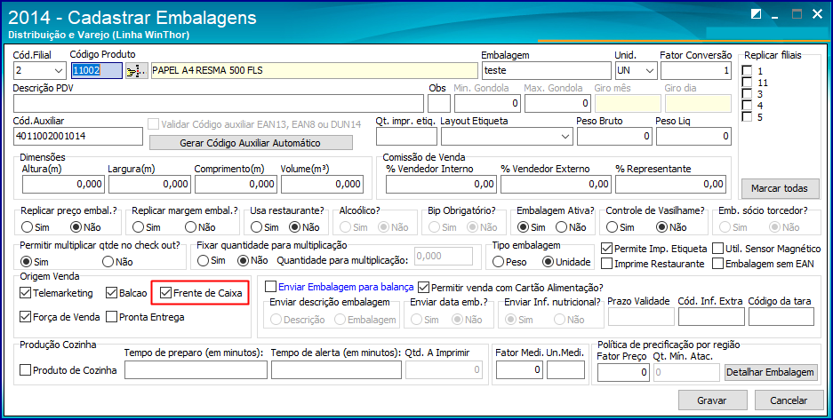Enable Imprime Restaurante checkbox
The height and width of the screenshot is (420, 833).
[606, 263]
